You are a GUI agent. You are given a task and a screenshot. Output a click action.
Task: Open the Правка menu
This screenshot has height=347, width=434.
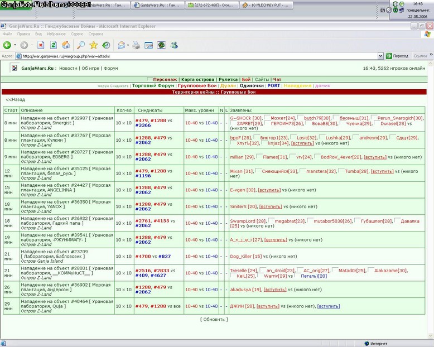tap(23, 34)
